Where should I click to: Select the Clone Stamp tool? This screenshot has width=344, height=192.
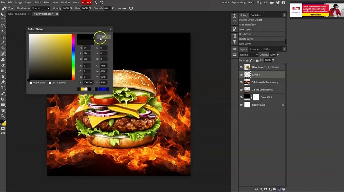tap(3, 59)
